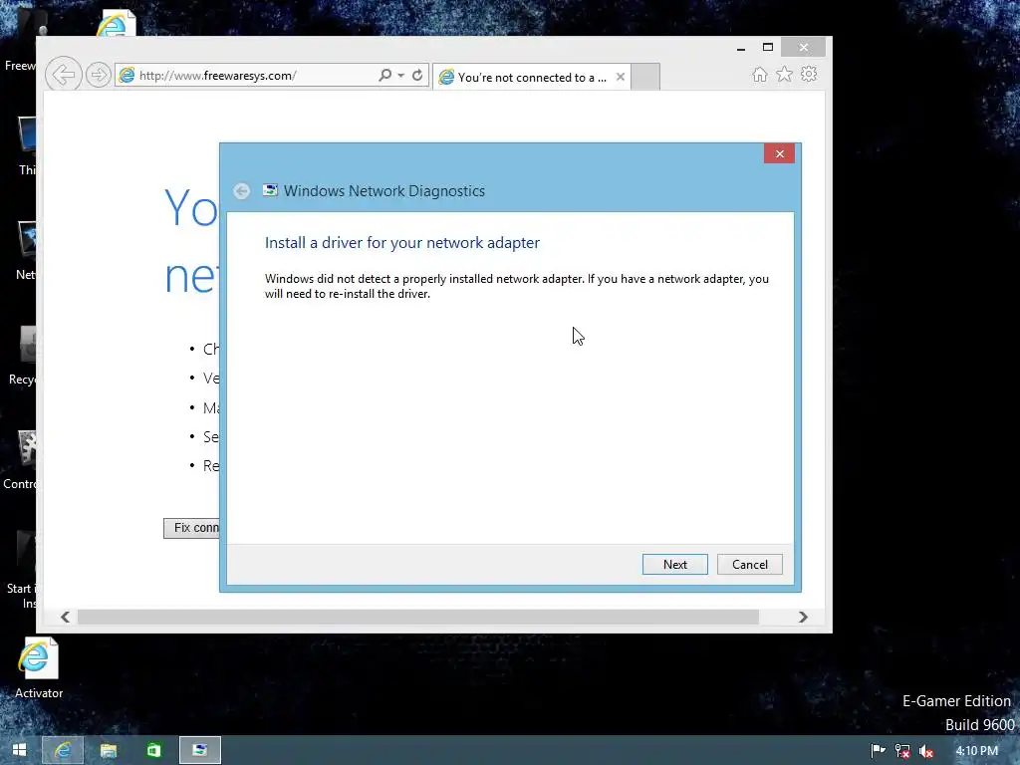Click the 4:10 PM clock
Image resolution: width=1020 pixels, height=765 pixels.
tap(976, 751)
